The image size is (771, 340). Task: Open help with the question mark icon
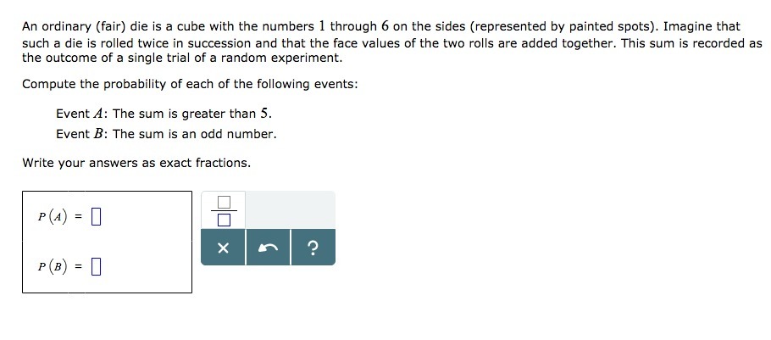(313, 248)
